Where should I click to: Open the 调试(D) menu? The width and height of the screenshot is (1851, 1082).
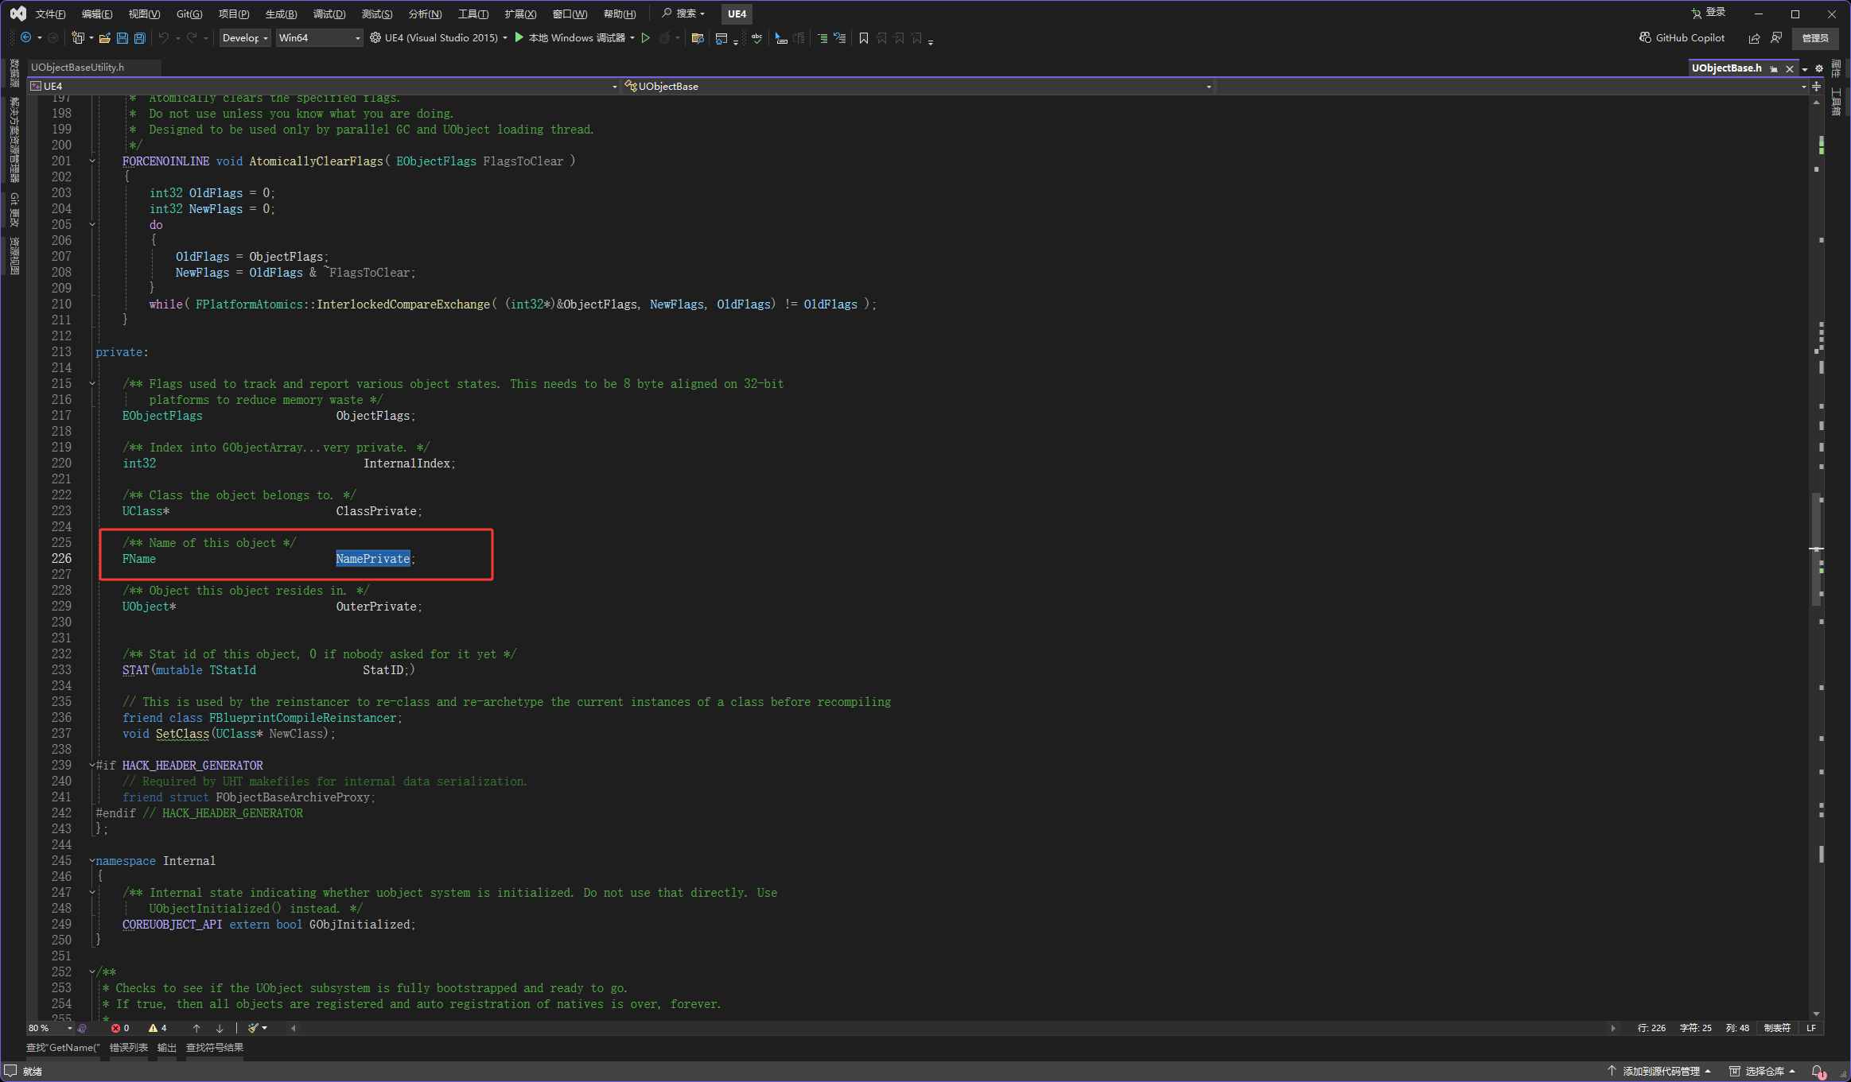[x=329, y=14]
